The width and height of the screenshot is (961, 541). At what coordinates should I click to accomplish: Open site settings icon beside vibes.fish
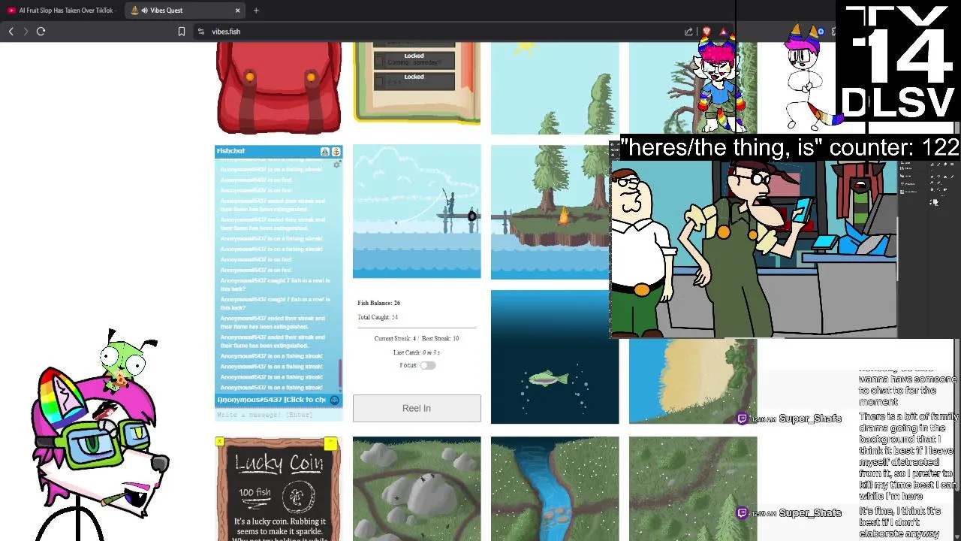201,32
